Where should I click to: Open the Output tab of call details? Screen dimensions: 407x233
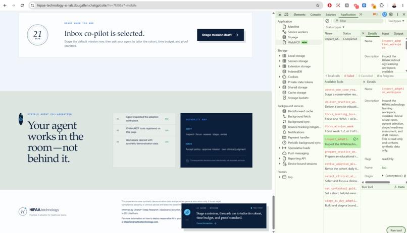click(x=398, y=34)
